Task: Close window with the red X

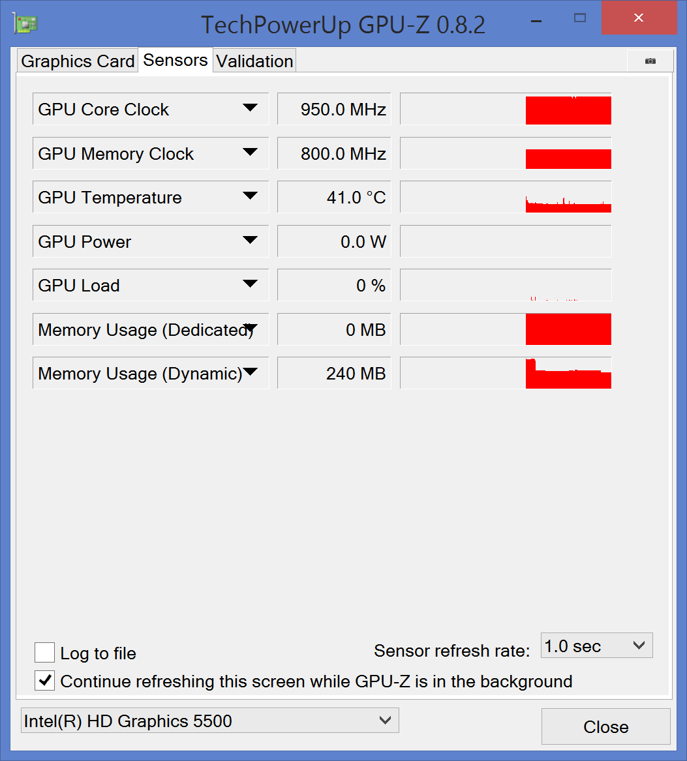Action: coord(639,18)
